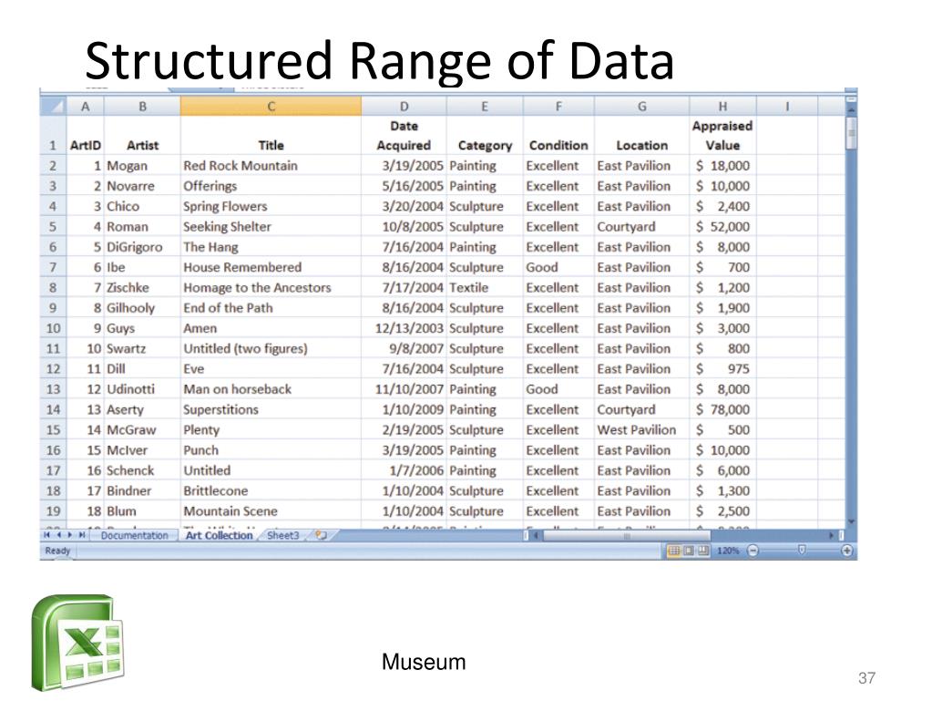
Task: Click the horizontal scrollbar right arrow
Action: tap(832, 535)
